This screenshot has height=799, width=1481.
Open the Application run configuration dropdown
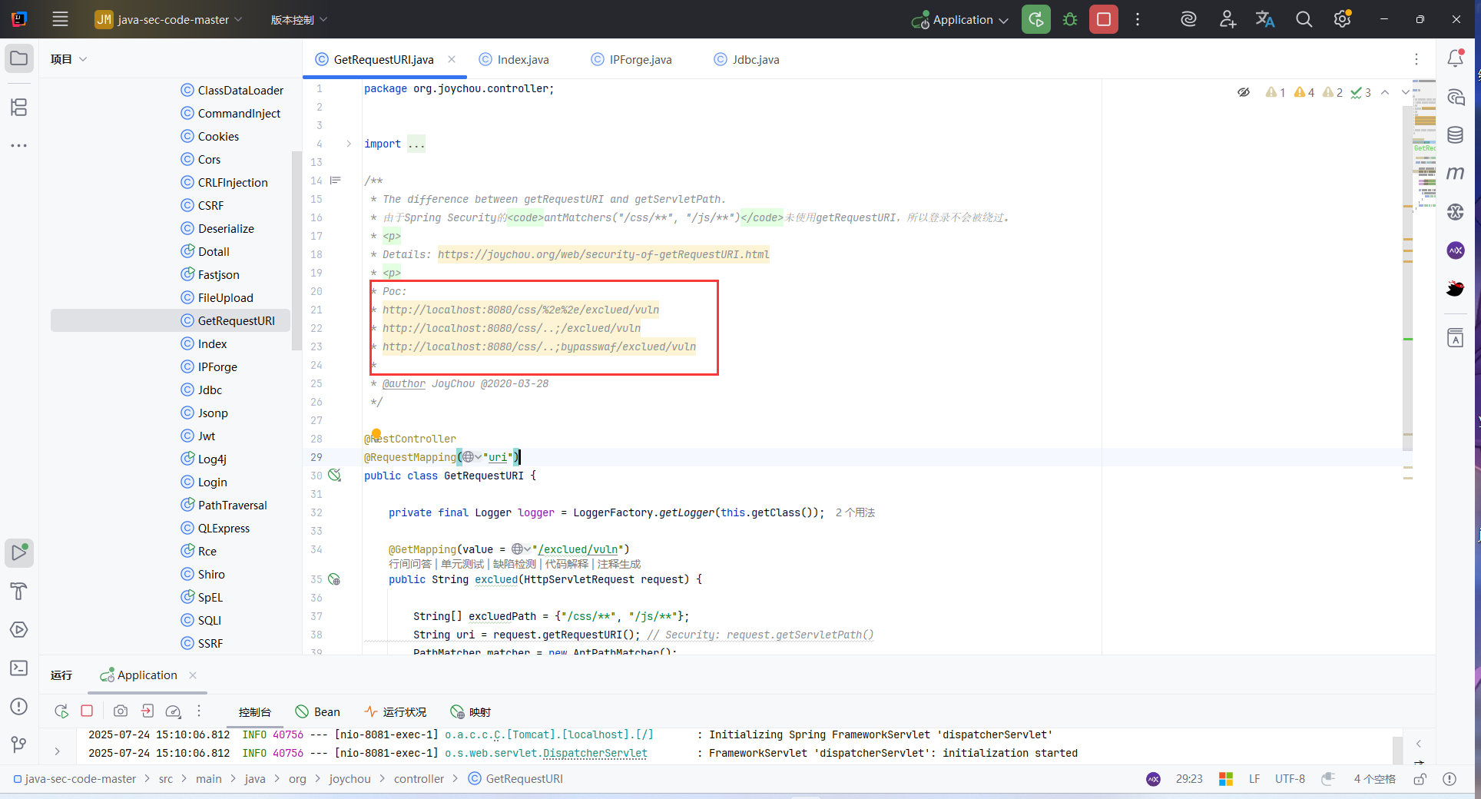tap(960, 20)
